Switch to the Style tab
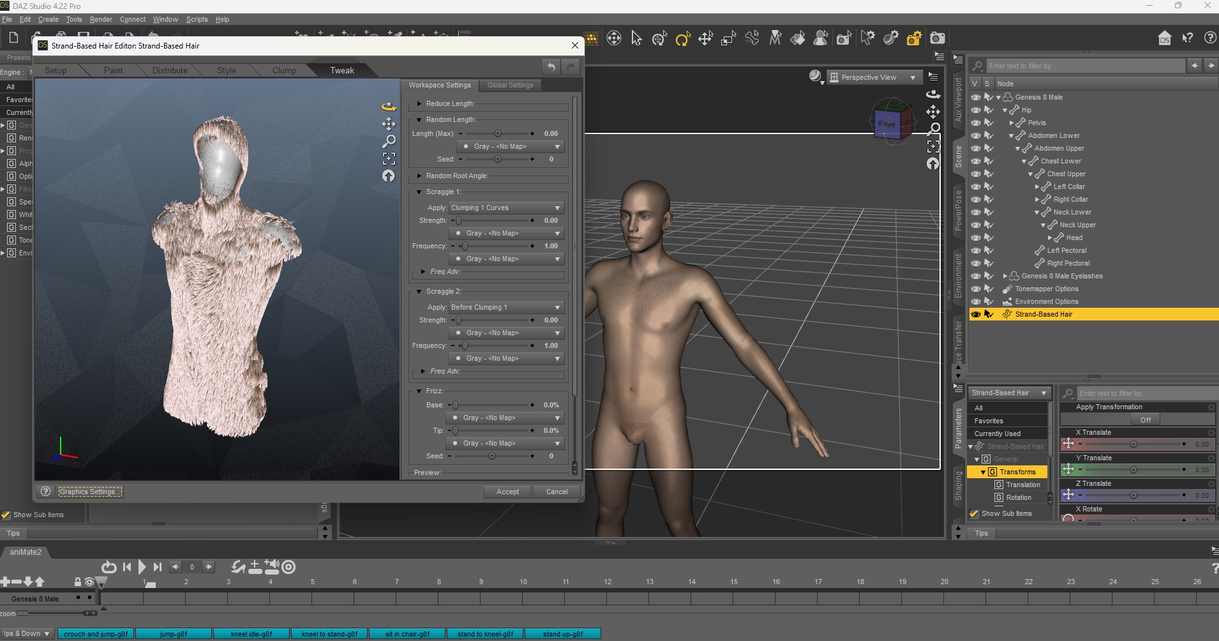This screenshot has width=1219, height=641. (x=227, y=70)
